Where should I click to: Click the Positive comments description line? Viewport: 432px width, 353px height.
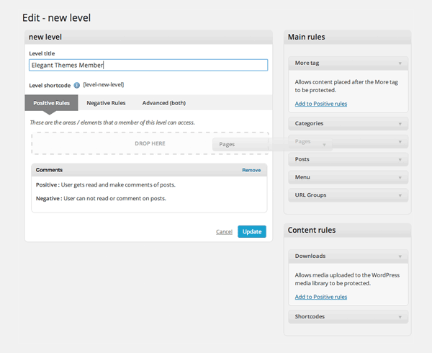[x=106, y=184]
